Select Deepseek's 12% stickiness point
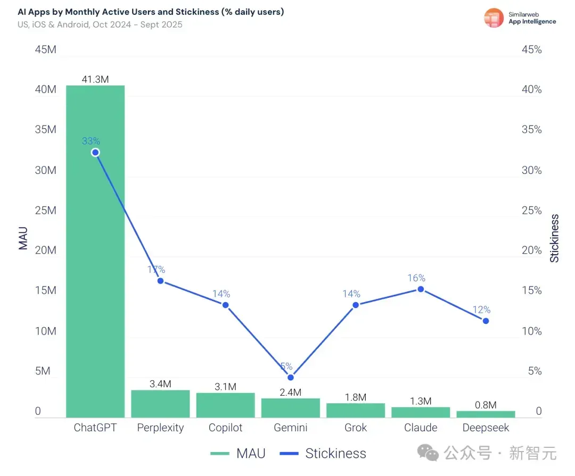 (x=486, y=321)
